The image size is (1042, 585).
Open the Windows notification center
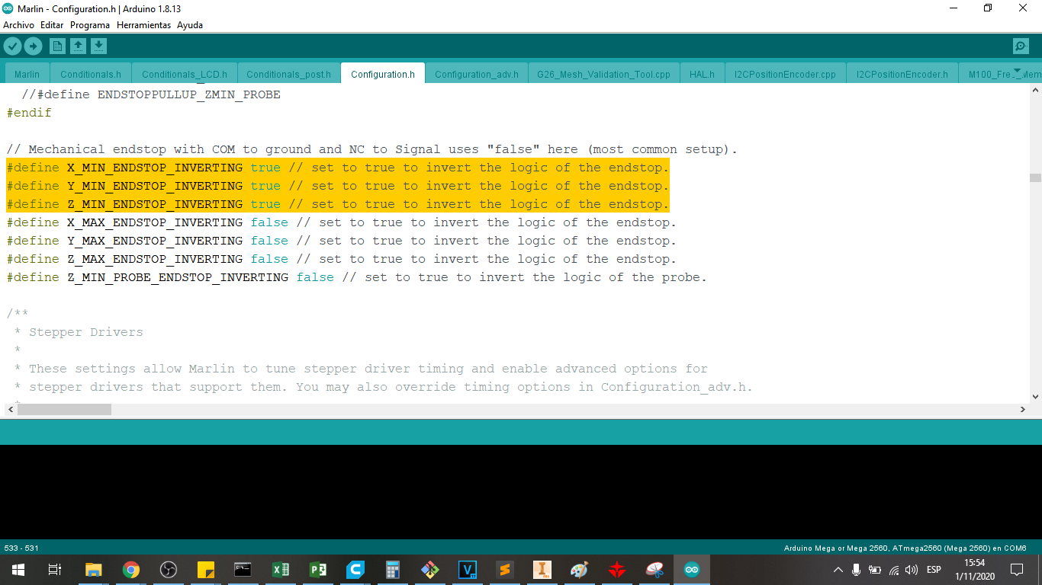pos(1017,570)
